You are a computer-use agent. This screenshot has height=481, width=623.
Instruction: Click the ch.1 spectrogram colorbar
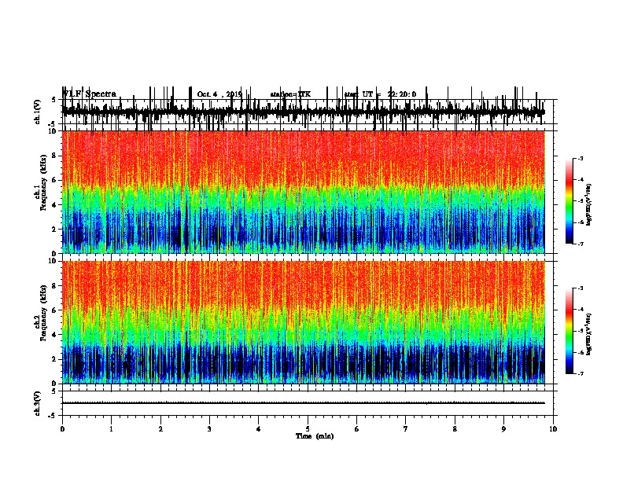point(569,201)
